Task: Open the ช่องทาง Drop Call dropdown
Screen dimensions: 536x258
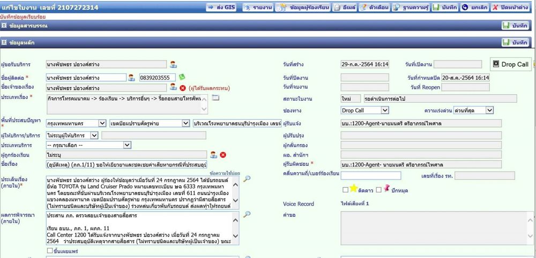Action: tap(364, 110)
